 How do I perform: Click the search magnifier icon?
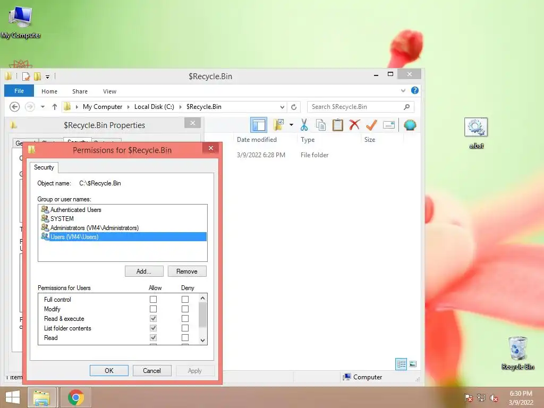(406, 107)
